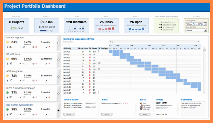
Task: Click the risk icon for Morlott Highway
Action: 46,47
